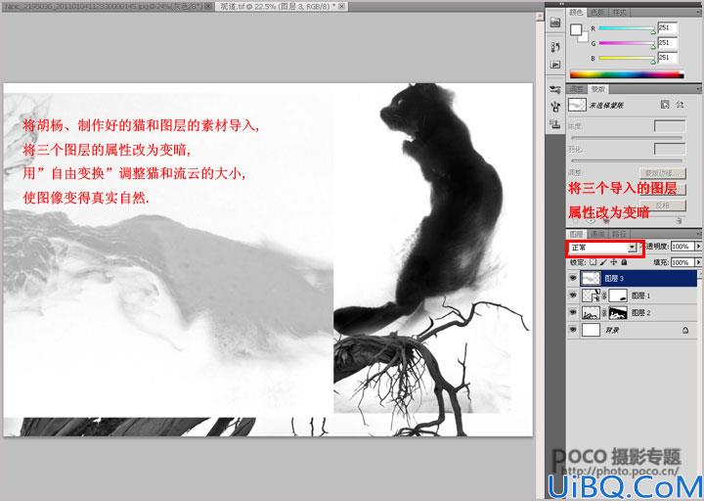This screenshot has width=704, height=501.
Task: Open the Mini Bridge panel icon
Action: pos(555,23)
